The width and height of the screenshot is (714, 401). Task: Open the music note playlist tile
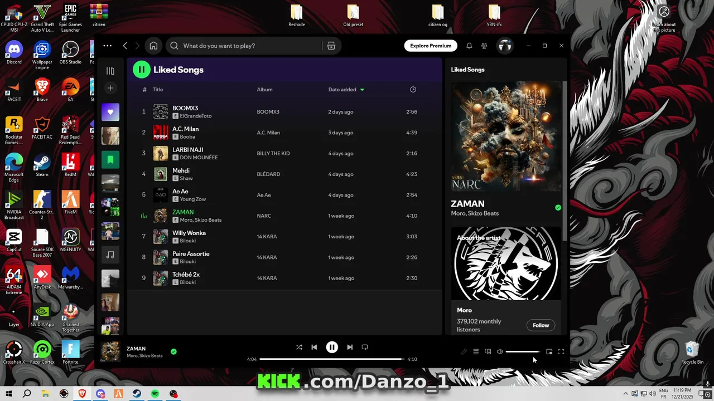(110, 255)
